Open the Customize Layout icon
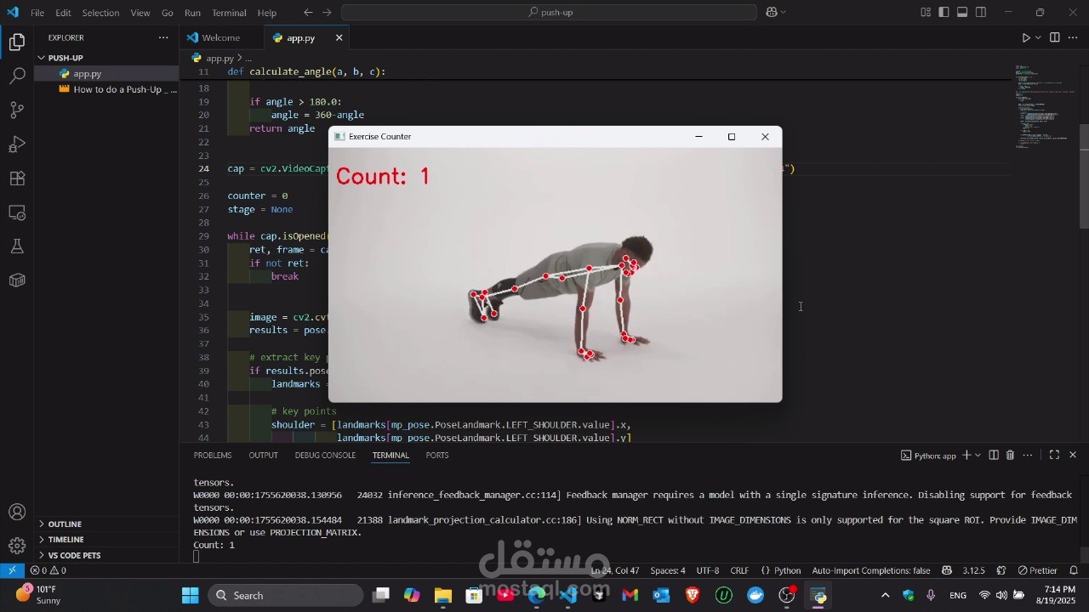The image size is (1089, 612). click(926, 13)
